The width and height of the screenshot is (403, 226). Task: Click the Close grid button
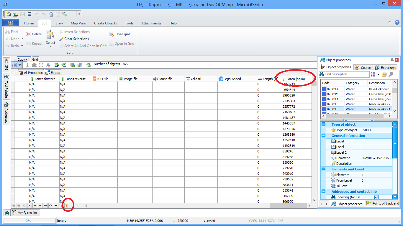(119, 34)
